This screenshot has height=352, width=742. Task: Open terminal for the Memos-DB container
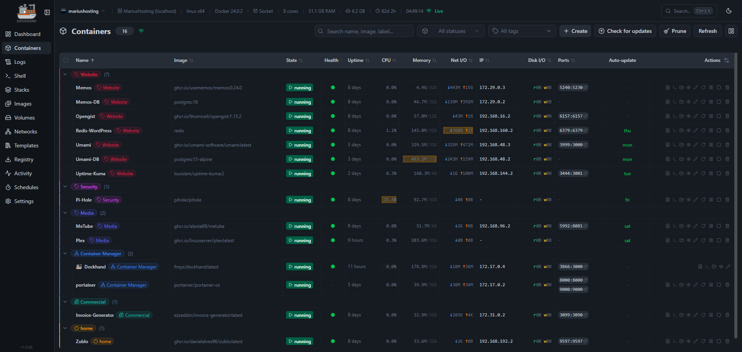(675, 102)
